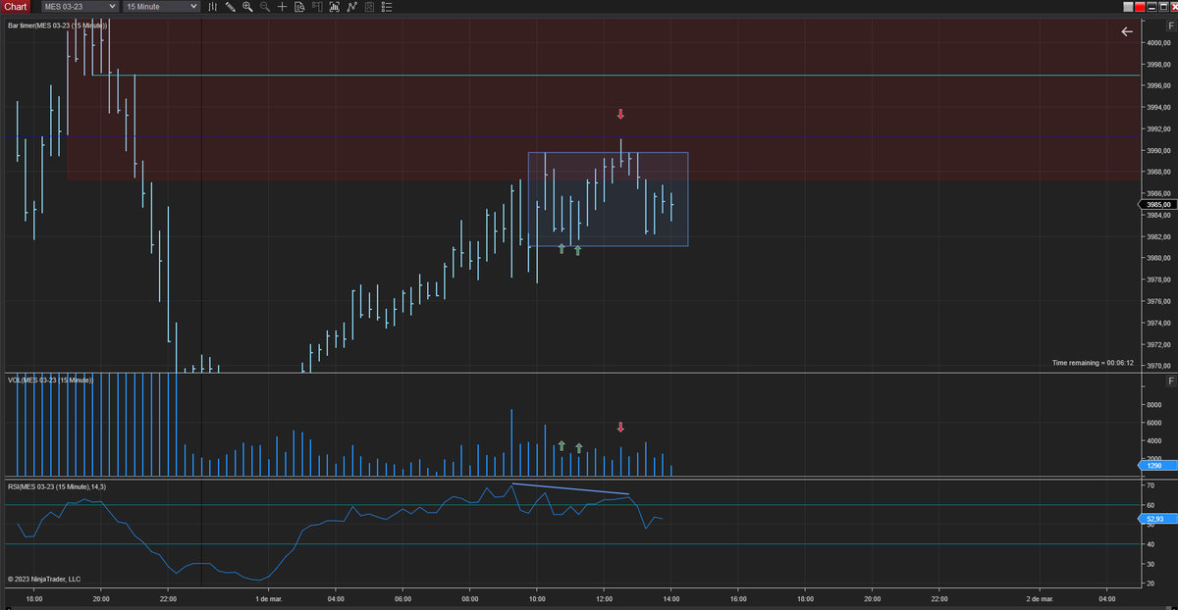
Task: Click the red interval link swatch
Action: tap(1140, 7)
